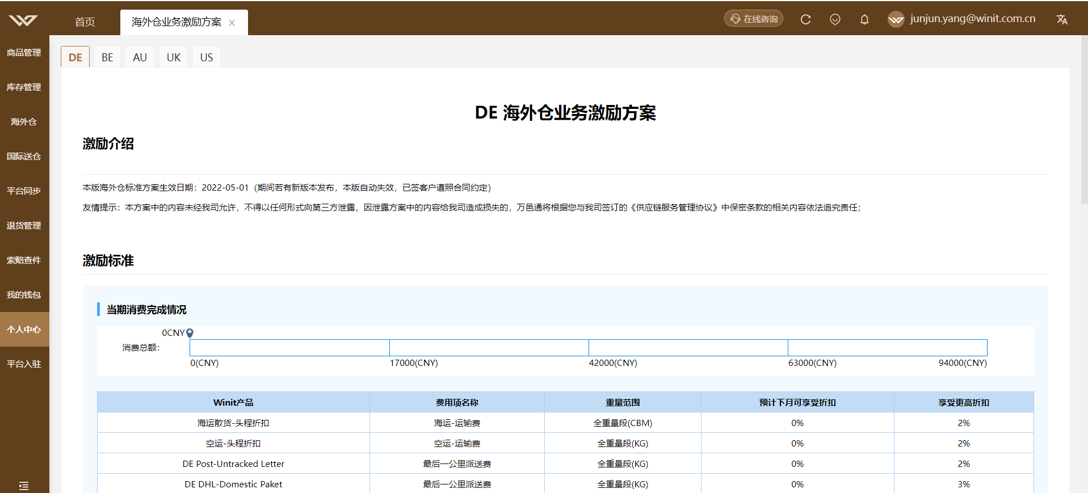Select the 海运散货-头程折扣 row cell
The width and height of the screenshot is (1088, 493).
pyautogui.click(x=233, y=423)
